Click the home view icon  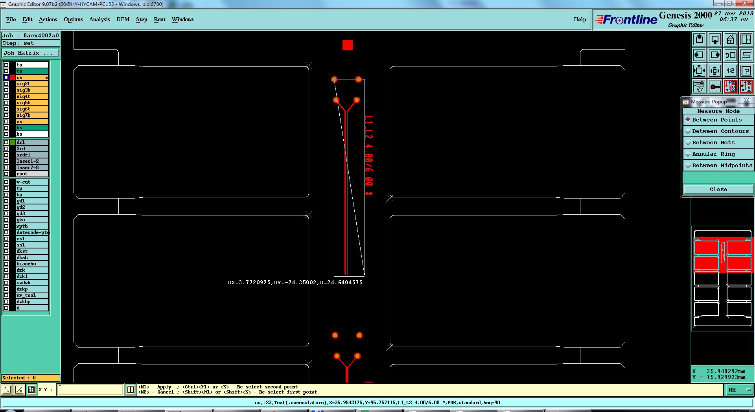click(x=731, y=39)
